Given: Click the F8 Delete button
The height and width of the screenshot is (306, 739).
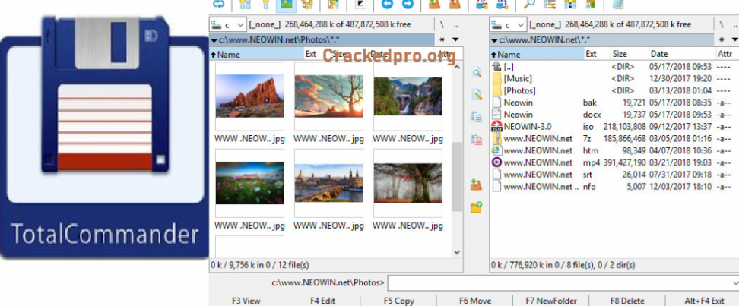Looking at the screenshot, I should click(627, 301).
